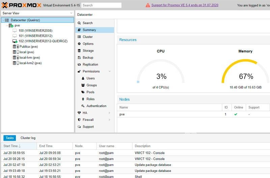Click the Support column header in Nodes
Screen dimensions: 270x178
pos(258,107)
